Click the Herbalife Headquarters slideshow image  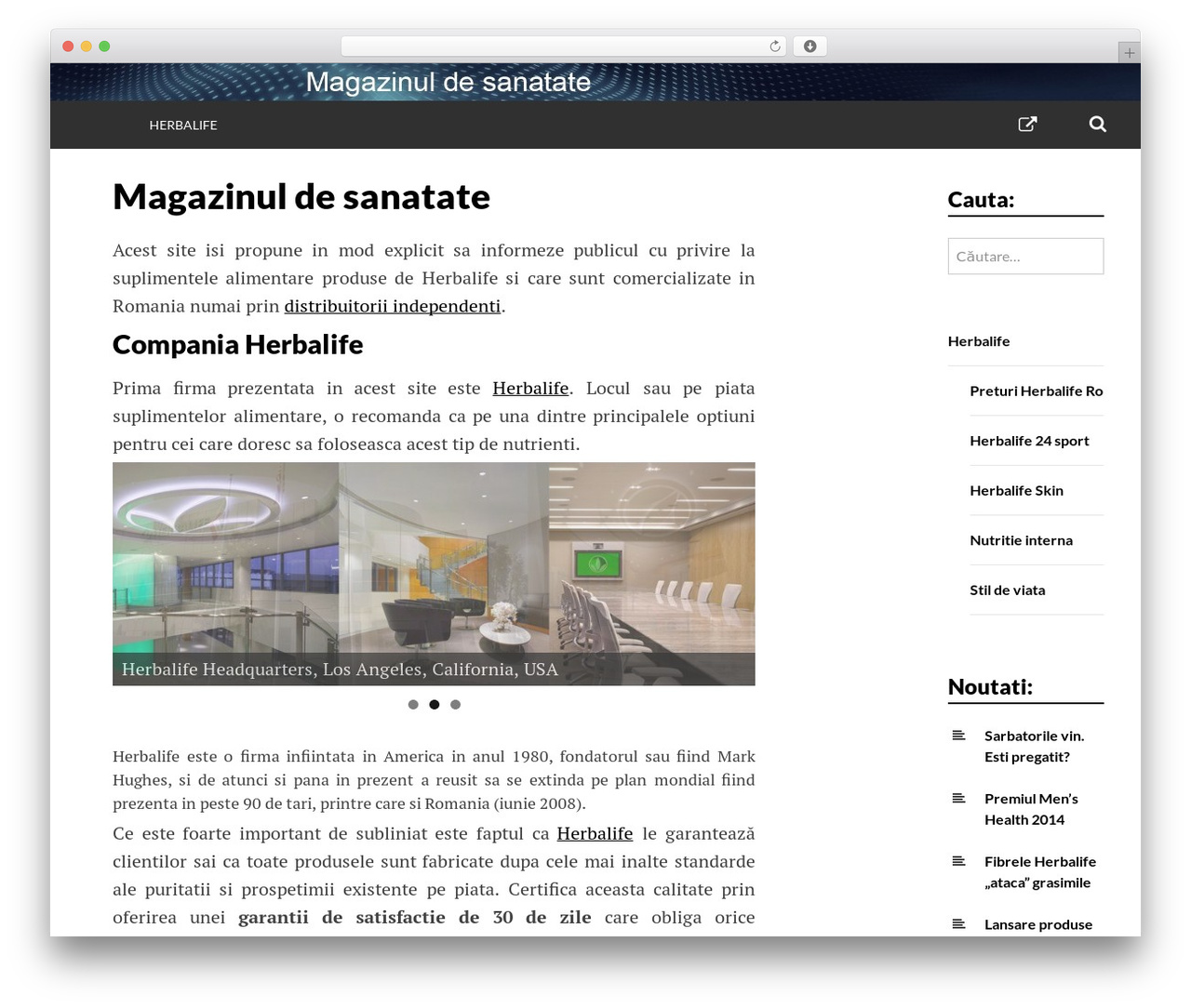tap(434, 574)
